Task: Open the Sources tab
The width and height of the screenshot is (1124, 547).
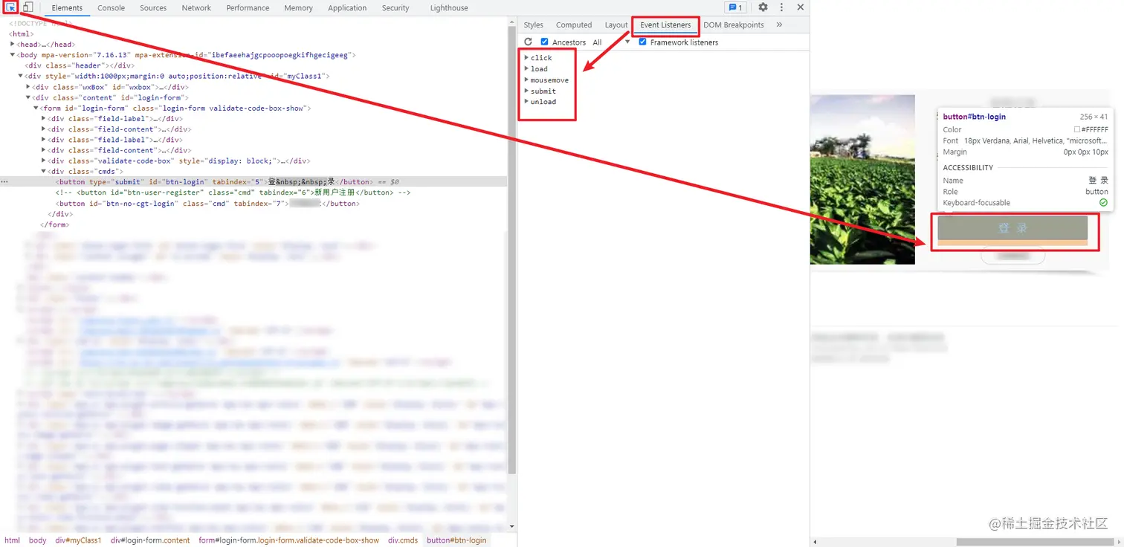Action: click(153, 7)
